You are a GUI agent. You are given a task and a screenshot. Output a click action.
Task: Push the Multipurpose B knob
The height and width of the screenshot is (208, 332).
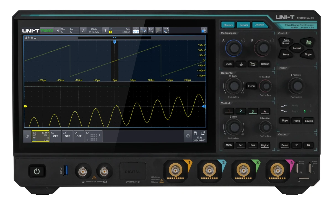coord(262,48)
